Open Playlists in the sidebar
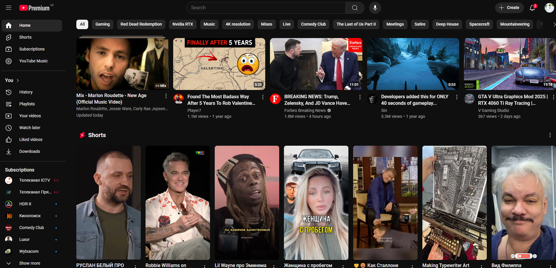 click(x=32, y=104)
